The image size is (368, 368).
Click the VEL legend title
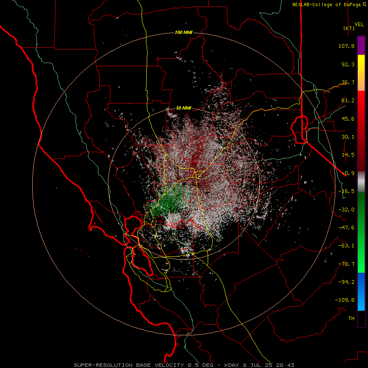coord(359,24)
